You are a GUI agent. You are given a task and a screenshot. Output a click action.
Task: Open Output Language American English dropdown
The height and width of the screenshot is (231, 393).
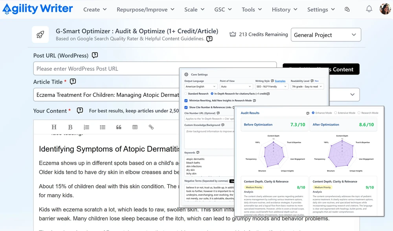(200, 87)
